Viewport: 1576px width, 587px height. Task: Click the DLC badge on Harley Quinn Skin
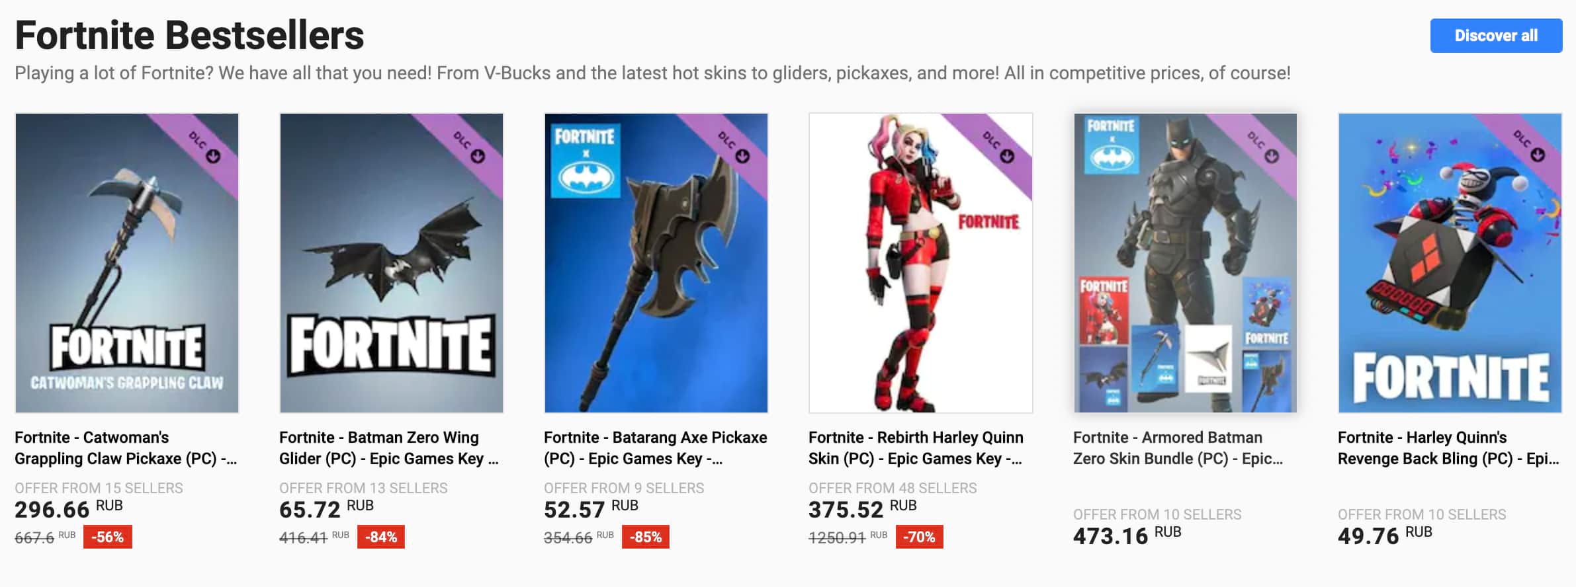coord(998,147)
